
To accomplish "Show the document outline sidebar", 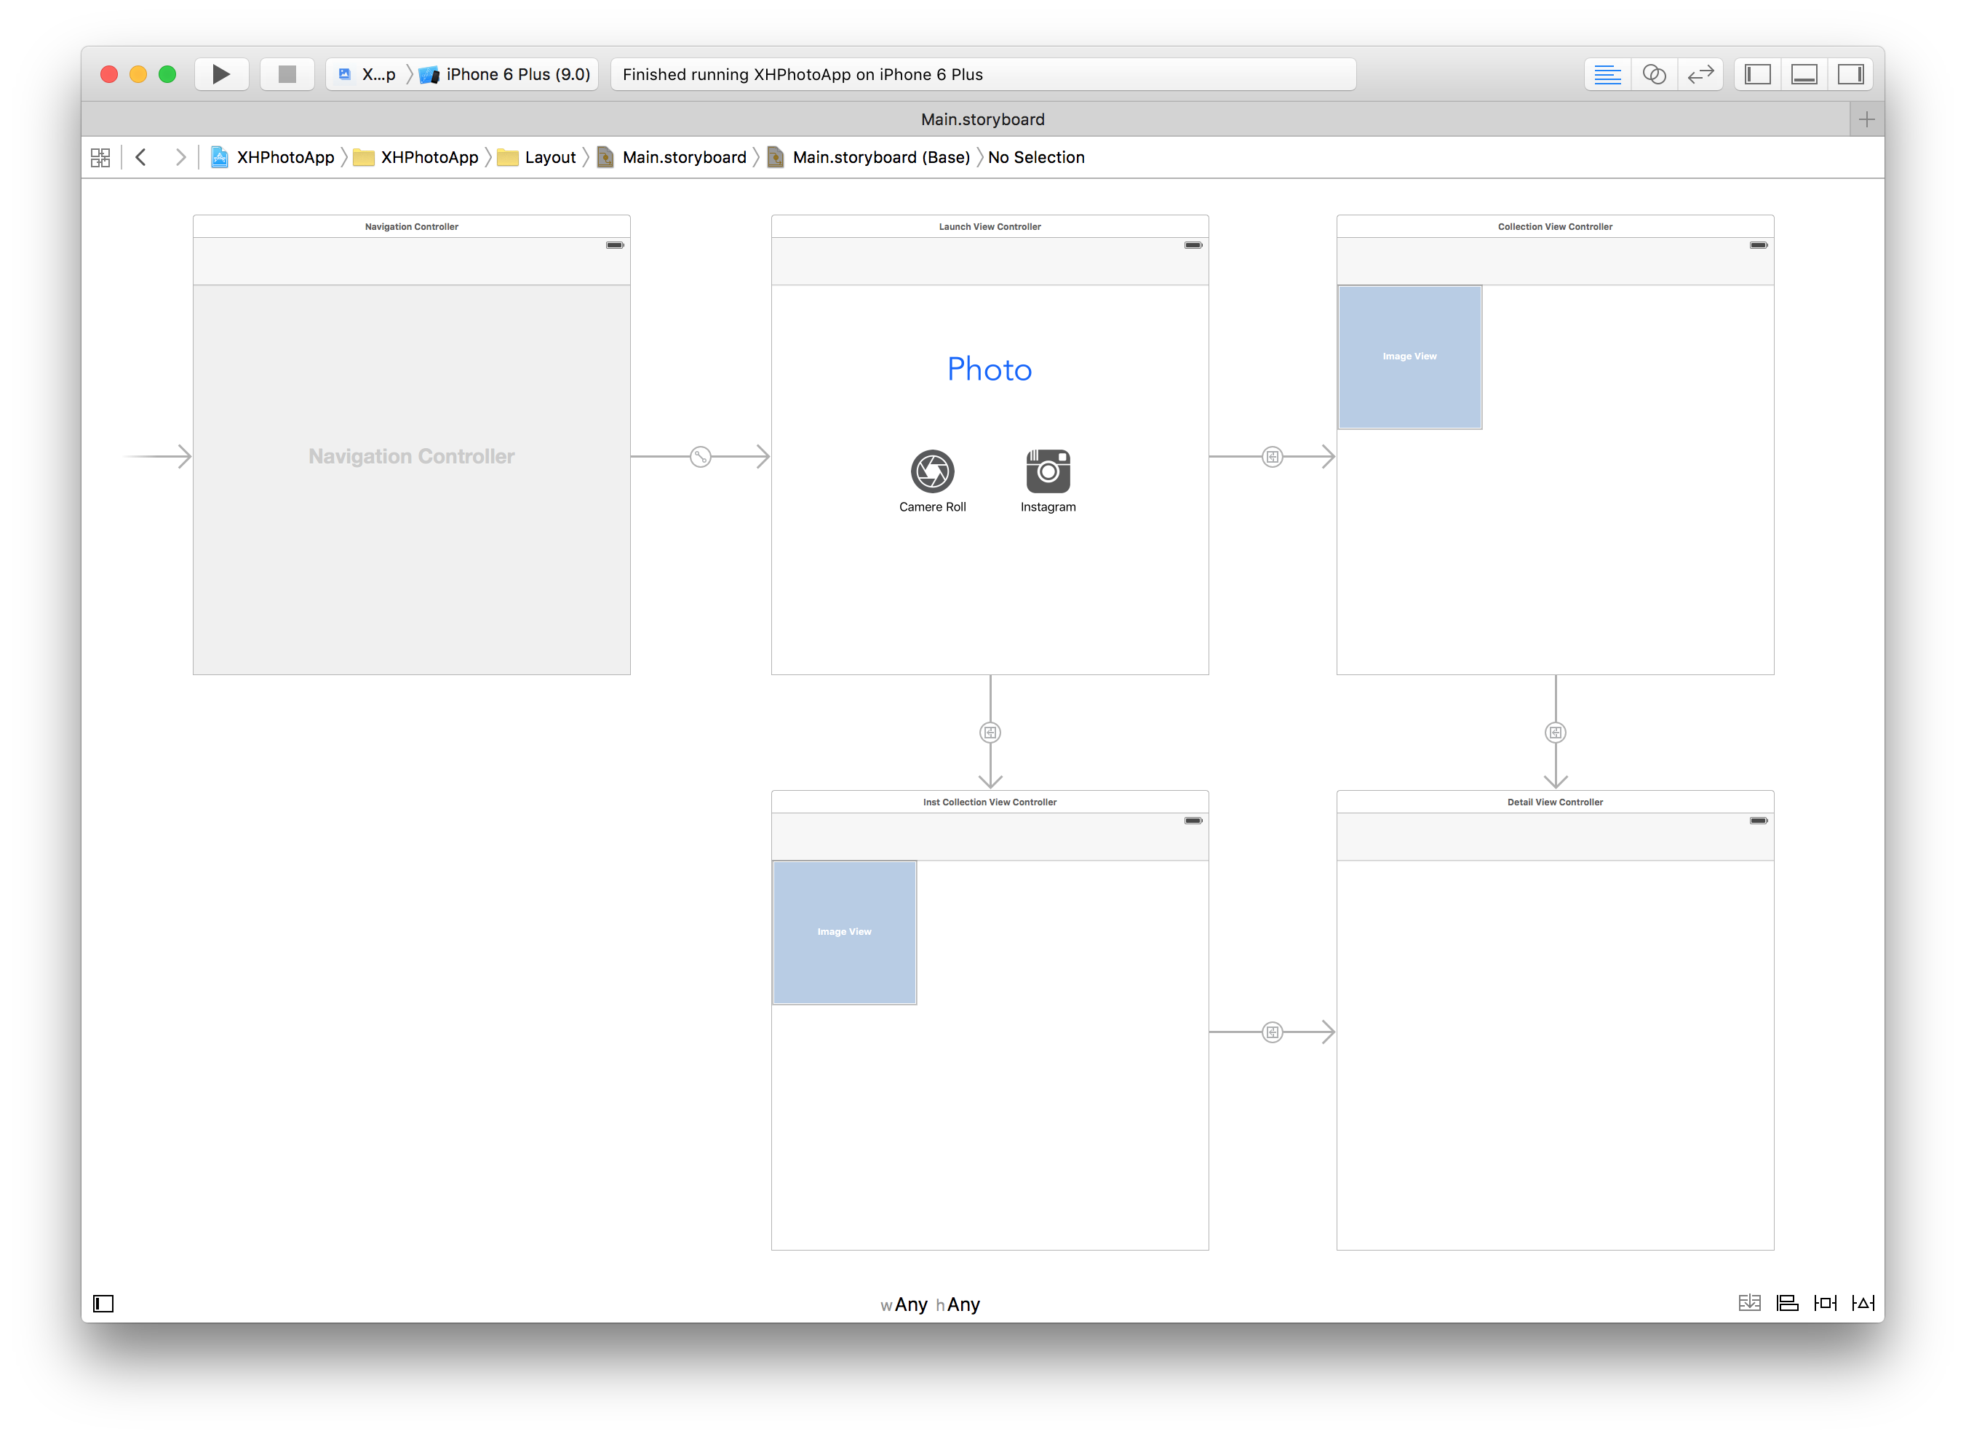I will click(x=103, y=1303).
